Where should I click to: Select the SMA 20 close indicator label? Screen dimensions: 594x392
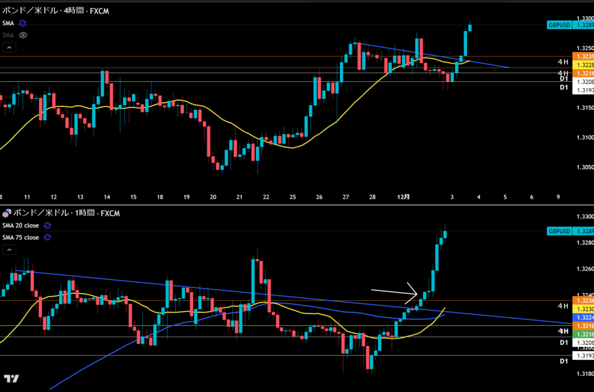click(x=21, y=225)
